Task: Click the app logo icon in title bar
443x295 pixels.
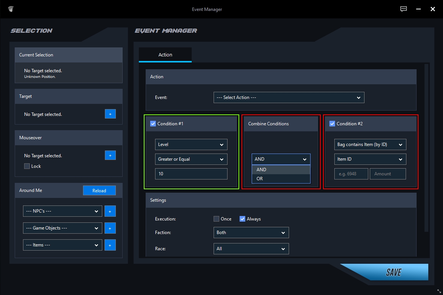Action: [11, 9]
